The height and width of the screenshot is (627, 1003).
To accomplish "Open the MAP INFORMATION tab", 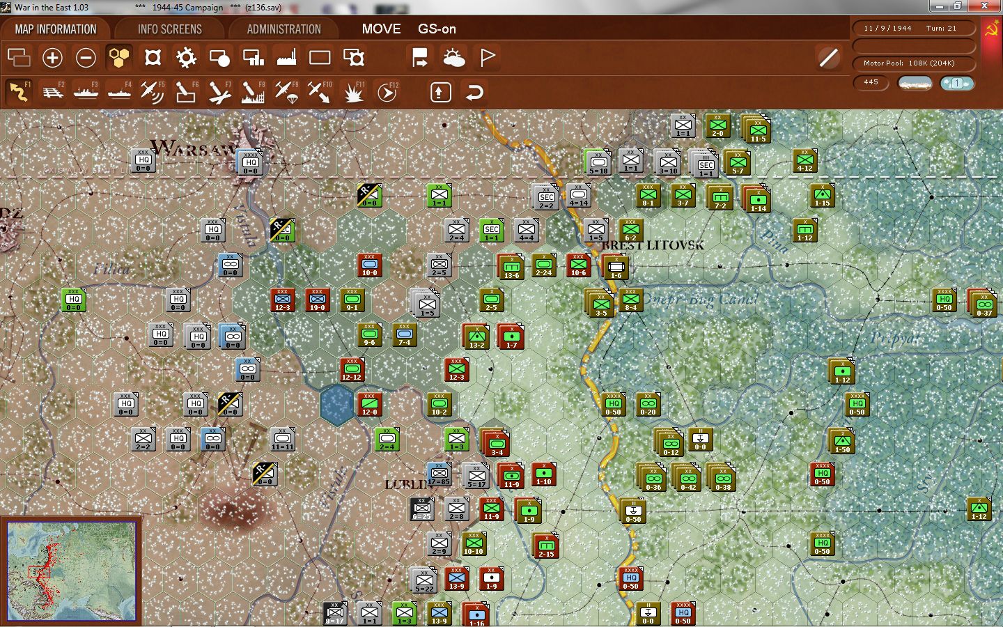I will tap(56, 29).
